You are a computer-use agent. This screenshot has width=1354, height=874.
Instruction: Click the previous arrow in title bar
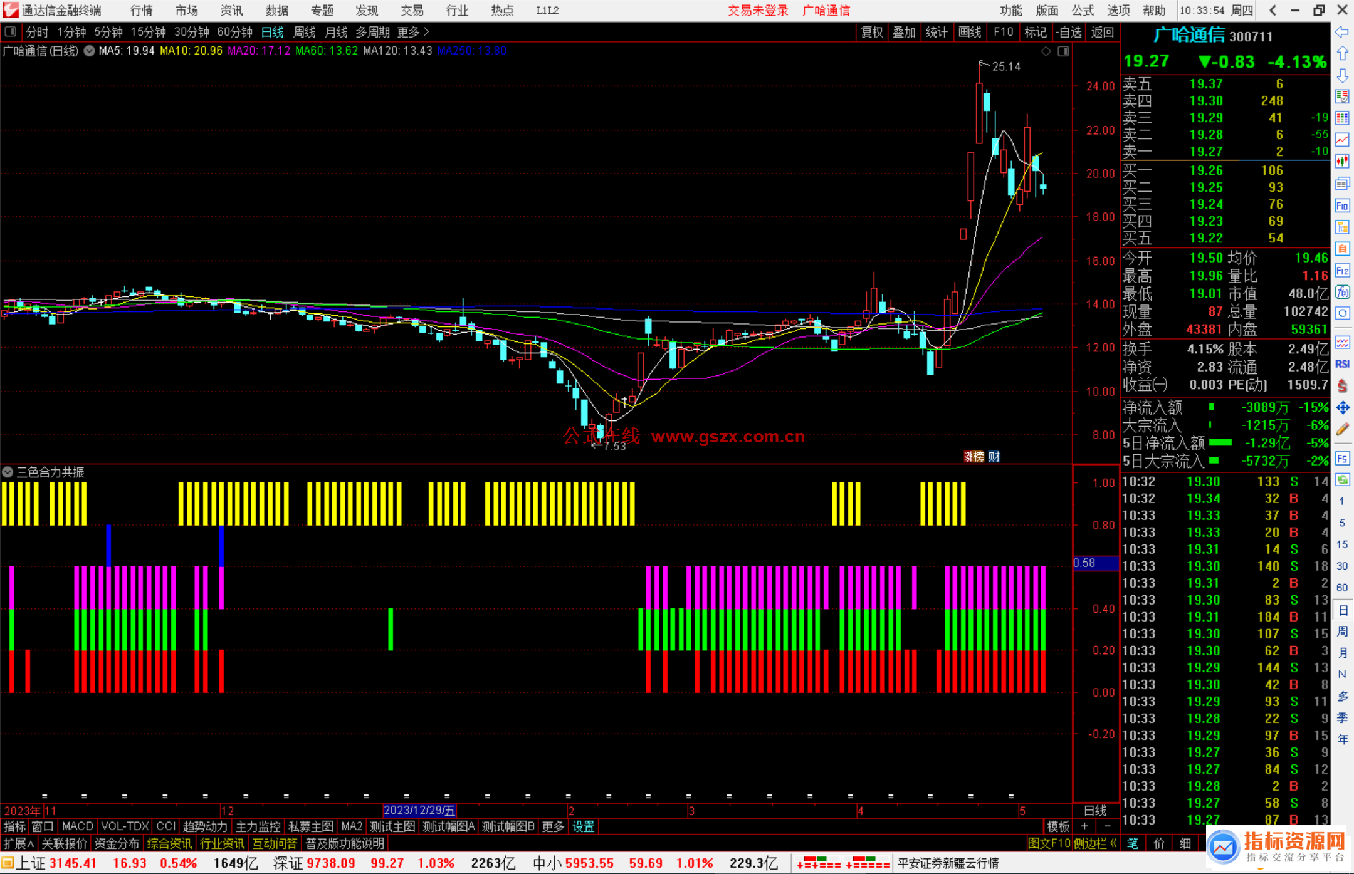tap(1273, 10)
